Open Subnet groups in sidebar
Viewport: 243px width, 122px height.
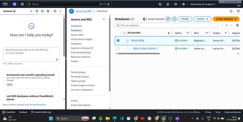tap(78, 72)
